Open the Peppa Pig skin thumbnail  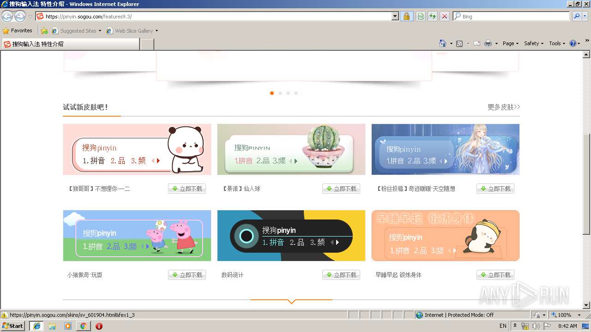137,236
